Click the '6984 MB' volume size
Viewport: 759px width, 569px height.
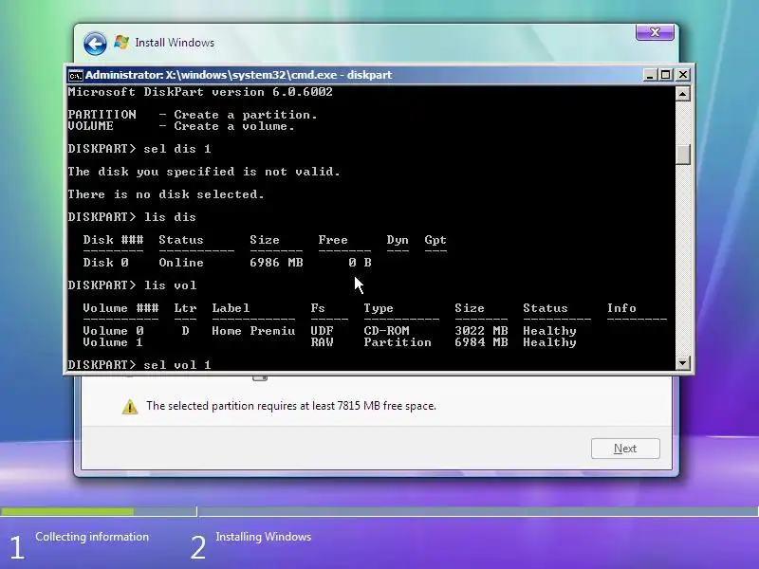click(481, 342)
